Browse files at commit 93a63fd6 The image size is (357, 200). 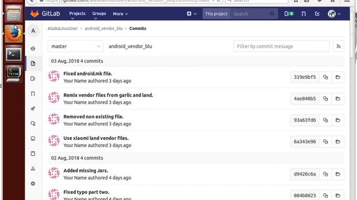coord(338,120)
